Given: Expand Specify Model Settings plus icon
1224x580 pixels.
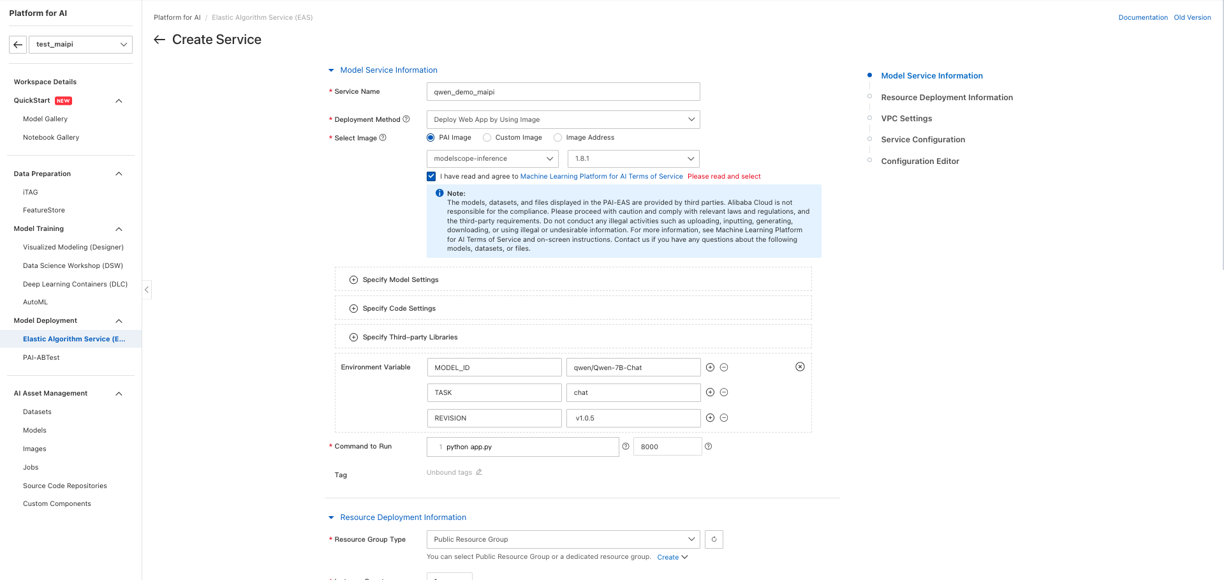Looking at the screenshot, I should [353, 280].
